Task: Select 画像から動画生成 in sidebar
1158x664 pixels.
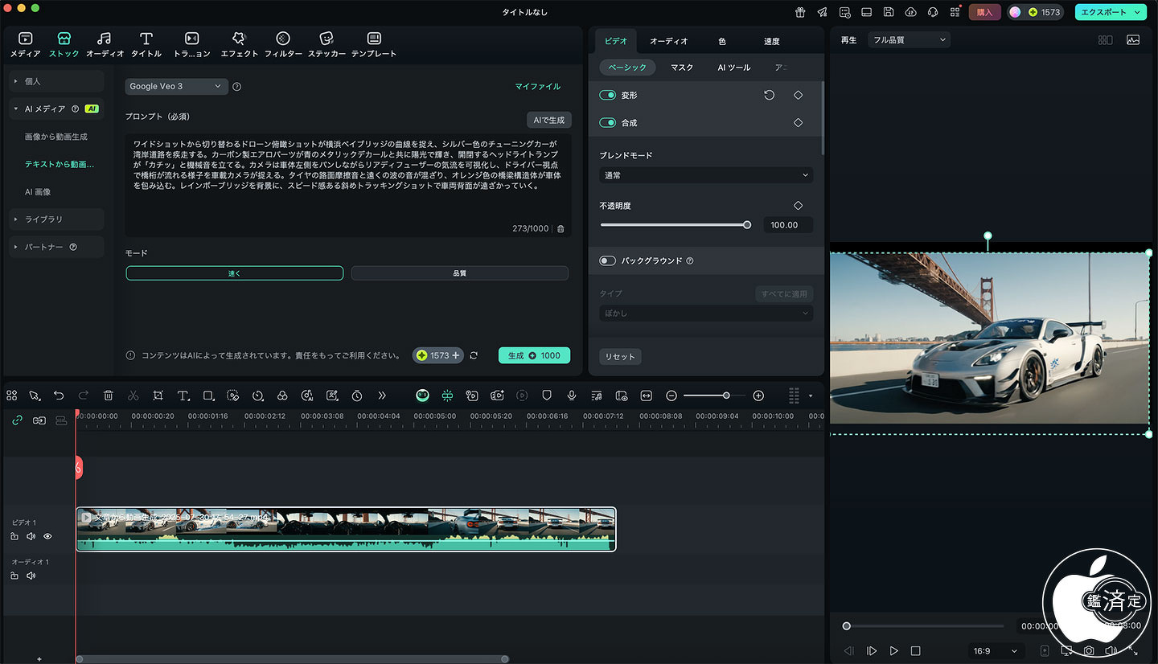Action: coord(56,137)
